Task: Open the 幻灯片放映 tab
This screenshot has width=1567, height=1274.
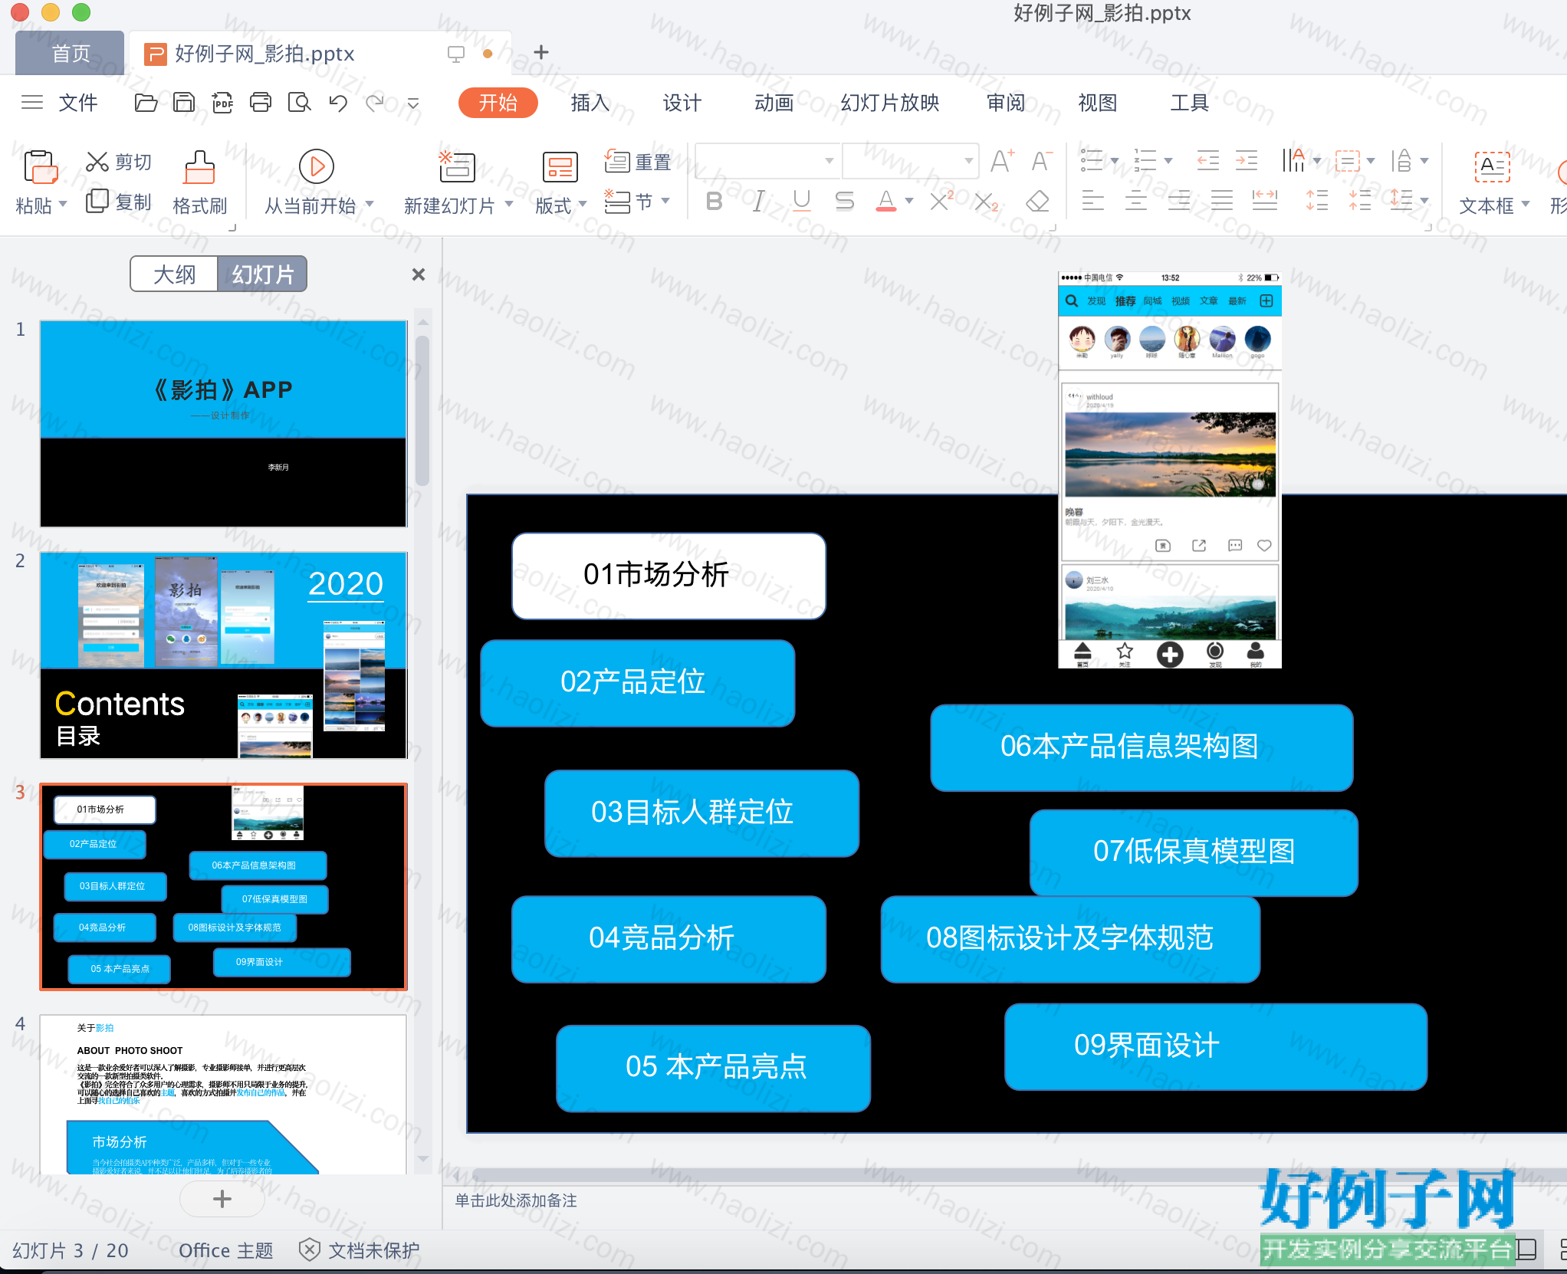Action: click(x=889, y=103)
